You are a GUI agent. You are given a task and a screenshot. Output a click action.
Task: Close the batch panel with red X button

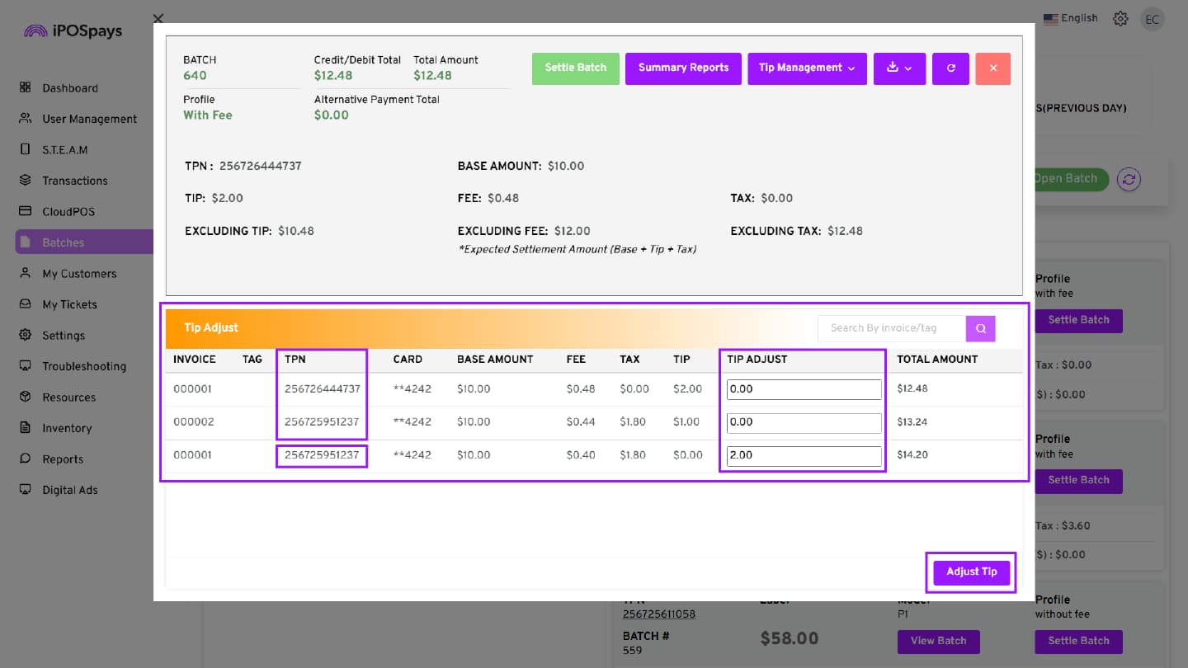(993, 68)
